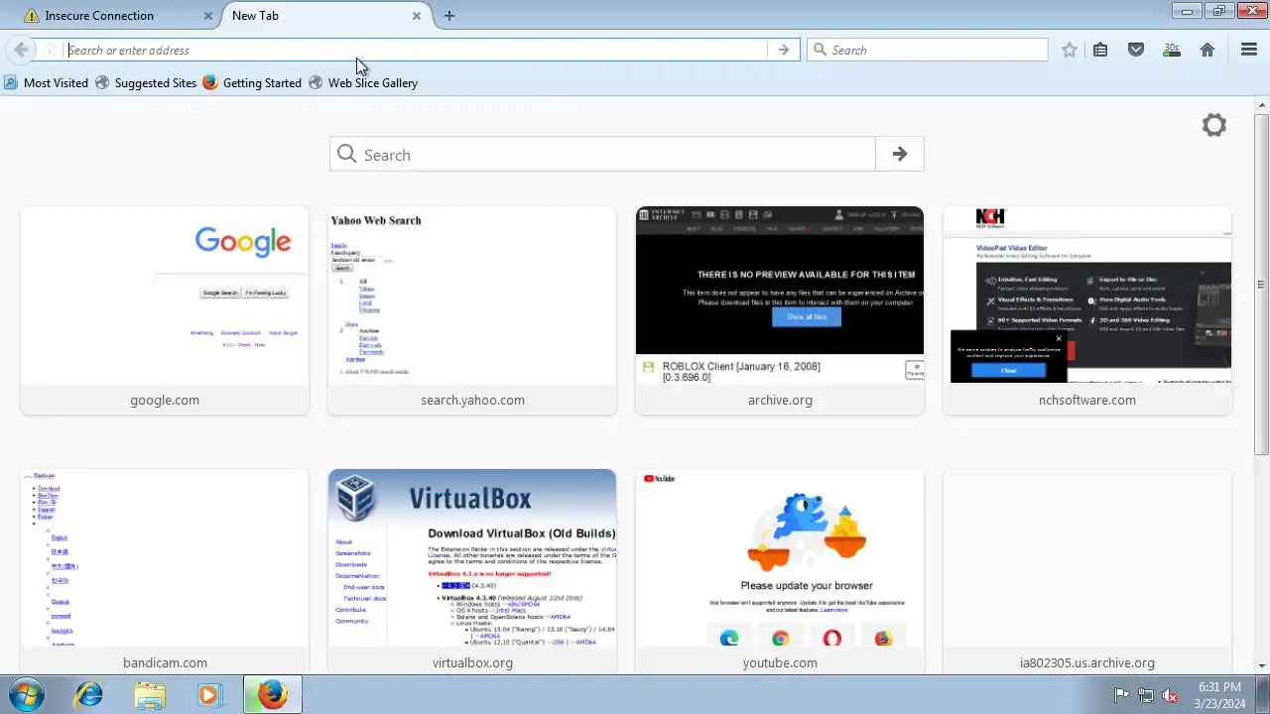Click the Show desktop button
This screenshot has width=1270, height=714.
tap(1262, 694)
